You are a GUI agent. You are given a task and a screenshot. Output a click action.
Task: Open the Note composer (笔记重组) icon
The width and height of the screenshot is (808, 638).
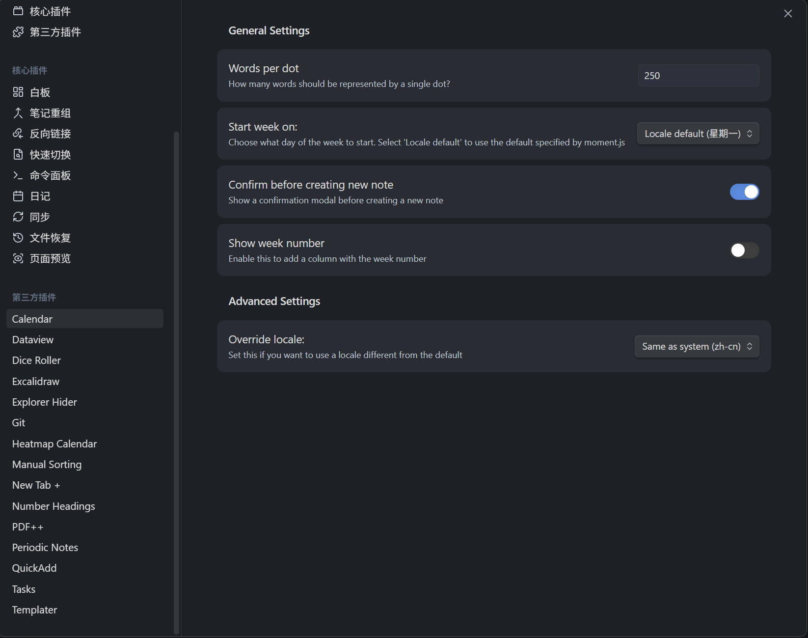pyautogui.click(x=18, y=113)
